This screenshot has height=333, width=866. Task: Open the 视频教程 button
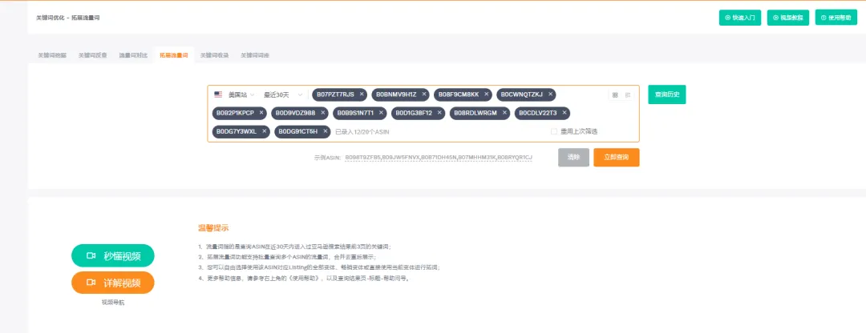tap(788, 18)
